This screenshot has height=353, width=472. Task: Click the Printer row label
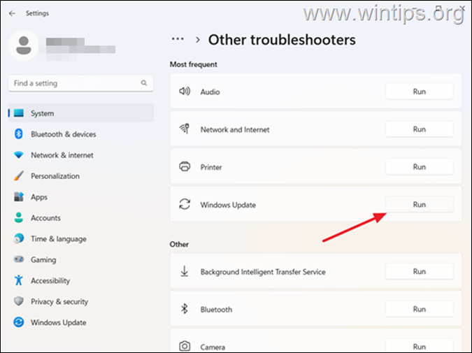211,167
